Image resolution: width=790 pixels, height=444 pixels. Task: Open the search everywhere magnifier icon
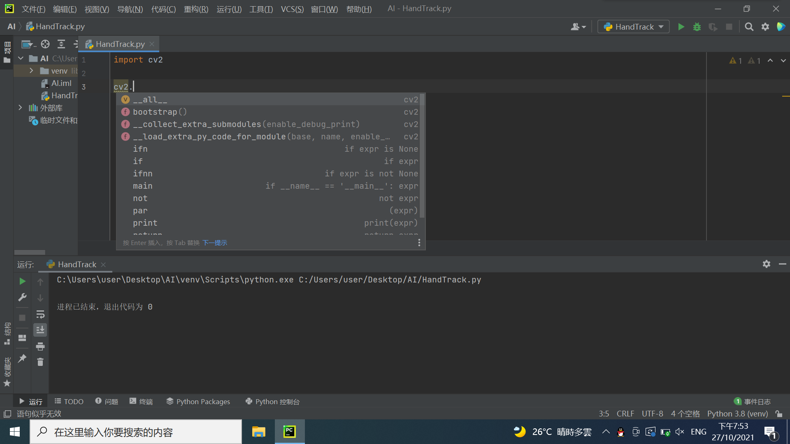coord(749,26)
